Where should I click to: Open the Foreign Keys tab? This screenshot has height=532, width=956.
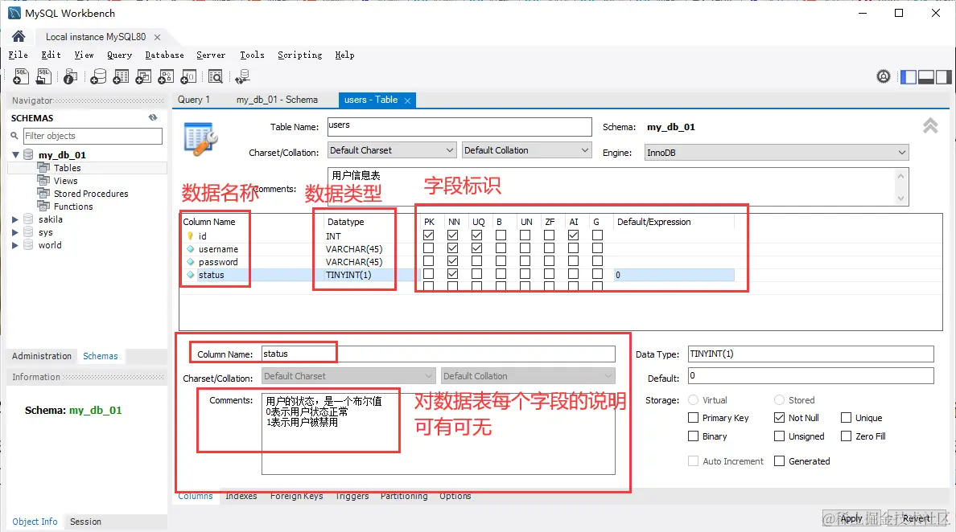[x=296, y=496]
